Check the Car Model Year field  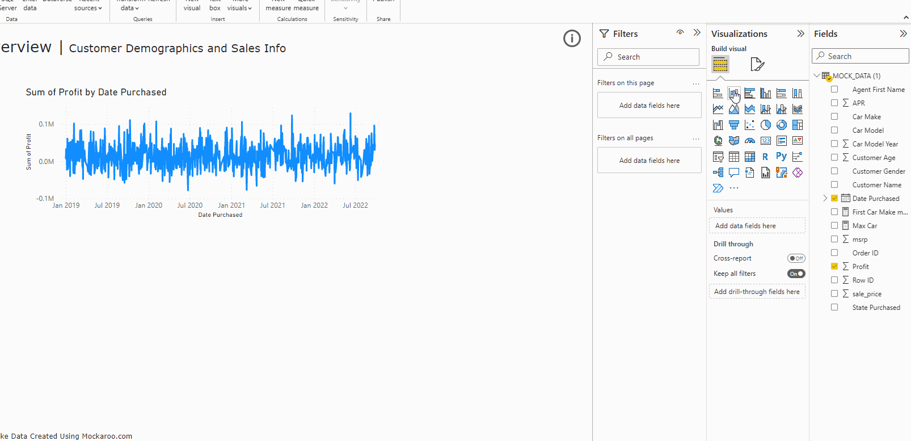834,144
